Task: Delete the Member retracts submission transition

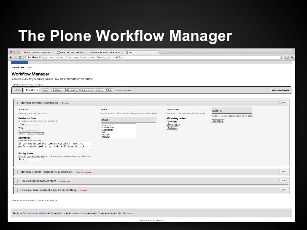Action: (x=283, y=102)
